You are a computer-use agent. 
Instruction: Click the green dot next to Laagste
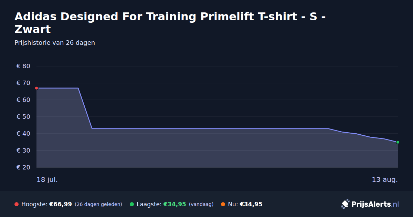(132, 204)
